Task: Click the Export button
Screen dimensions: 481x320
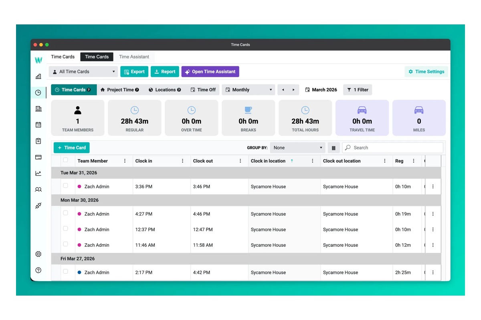Action: click(134, 72)
